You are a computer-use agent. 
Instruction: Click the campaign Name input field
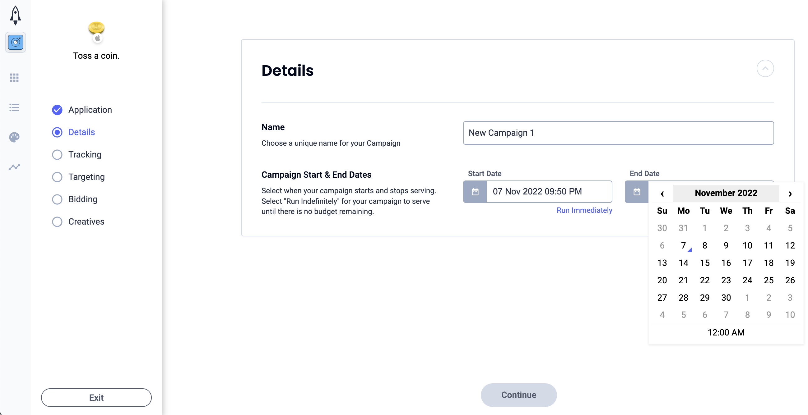[618, 133]
